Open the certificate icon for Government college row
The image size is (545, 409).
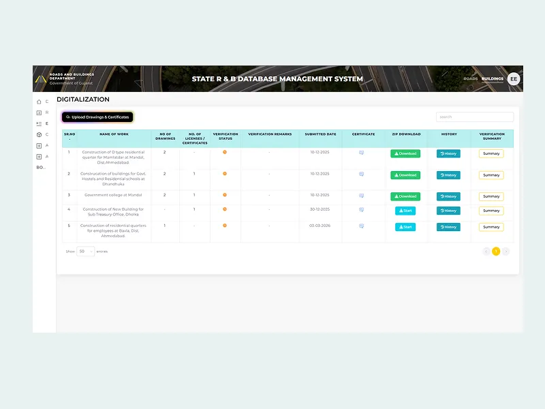[x=361, y=196]
